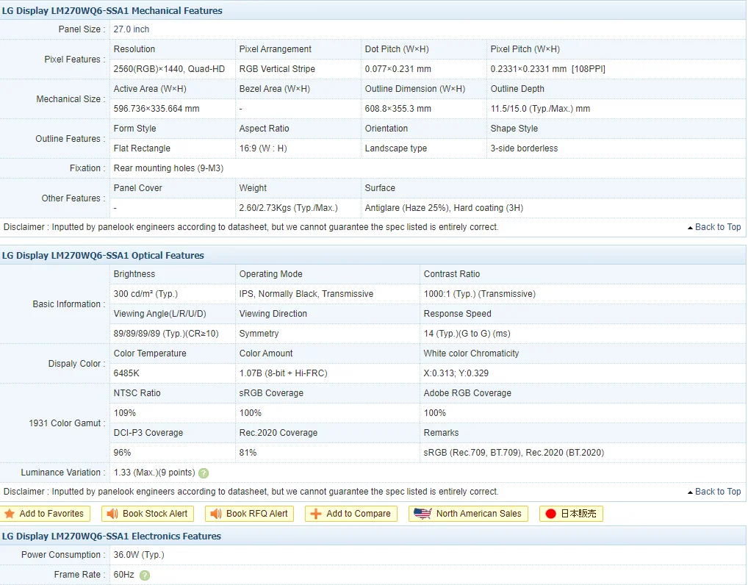Click the speaker icon on Book RFQ Alert
The image size is (748, 585).
click(215, 514)
